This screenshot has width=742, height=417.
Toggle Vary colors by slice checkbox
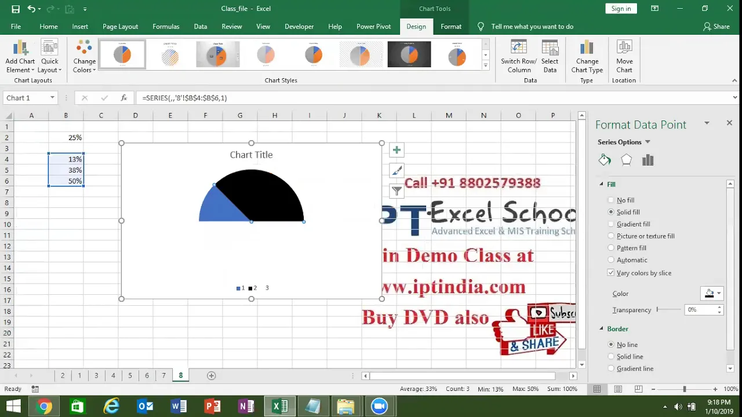pos(611,273)
